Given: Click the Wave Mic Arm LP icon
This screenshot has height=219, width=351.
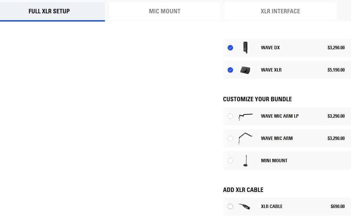Looking at the screenshot, I should tap(245, 116).
